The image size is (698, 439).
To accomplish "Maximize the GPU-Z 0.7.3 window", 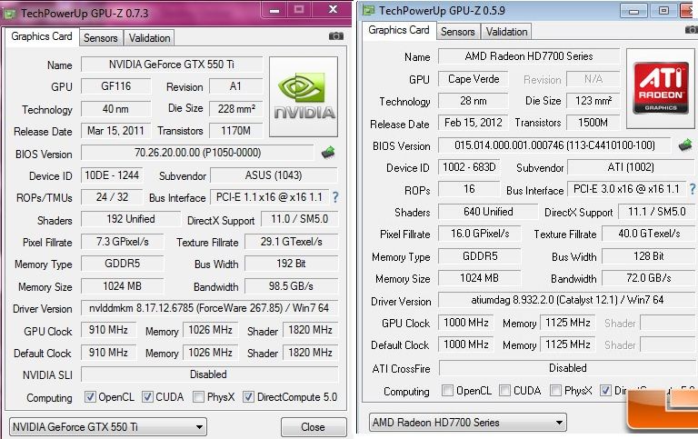I will (x=299, y=10).
